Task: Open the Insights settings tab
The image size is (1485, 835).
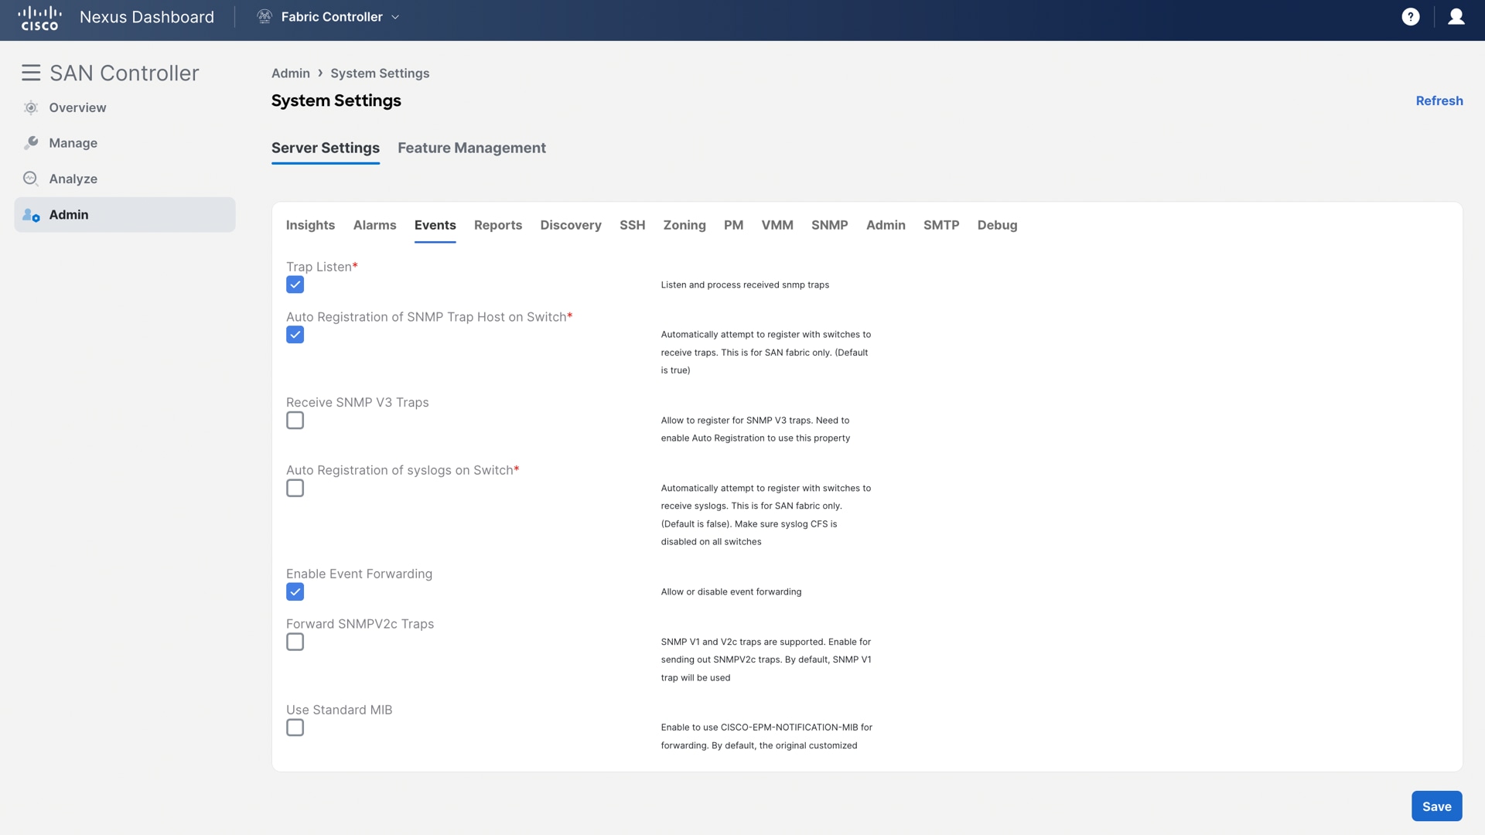Action: pos(310,225)
